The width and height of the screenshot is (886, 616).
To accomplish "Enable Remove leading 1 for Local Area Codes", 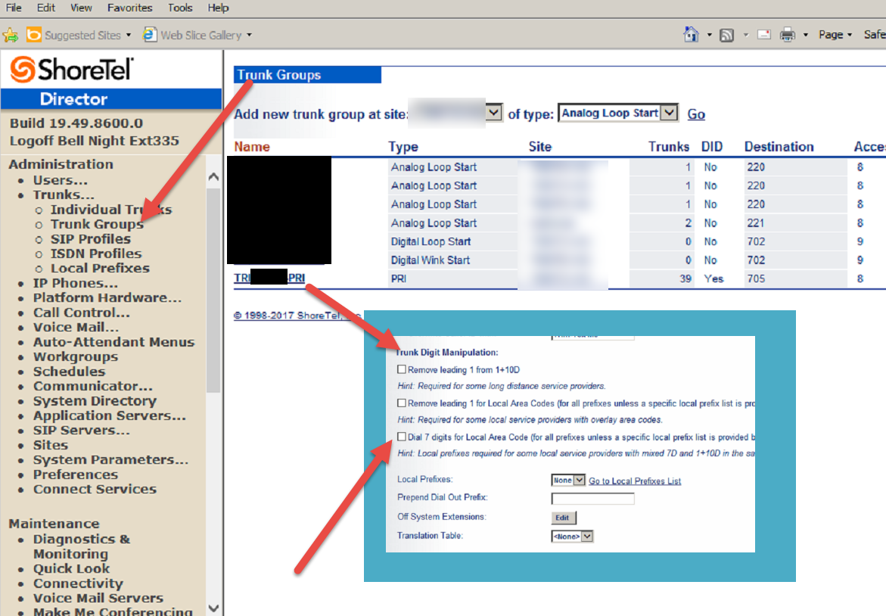I will [402, 403].
